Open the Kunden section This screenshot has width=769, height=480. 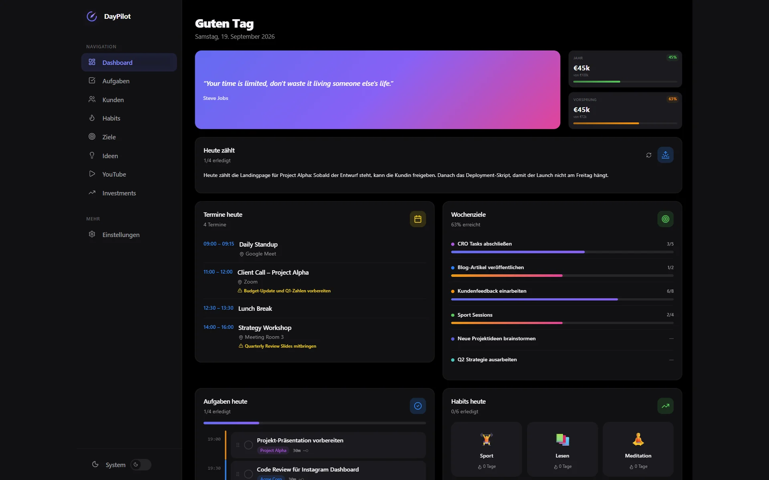[129, 100]
